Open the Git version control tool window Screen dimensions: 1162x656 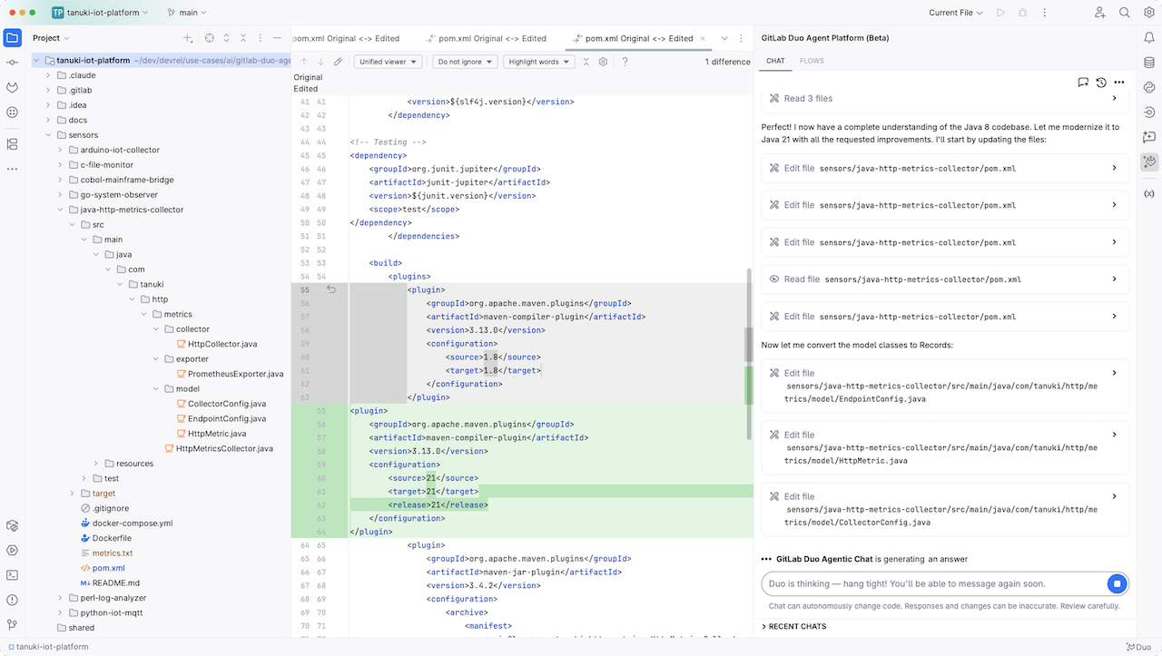12,624
